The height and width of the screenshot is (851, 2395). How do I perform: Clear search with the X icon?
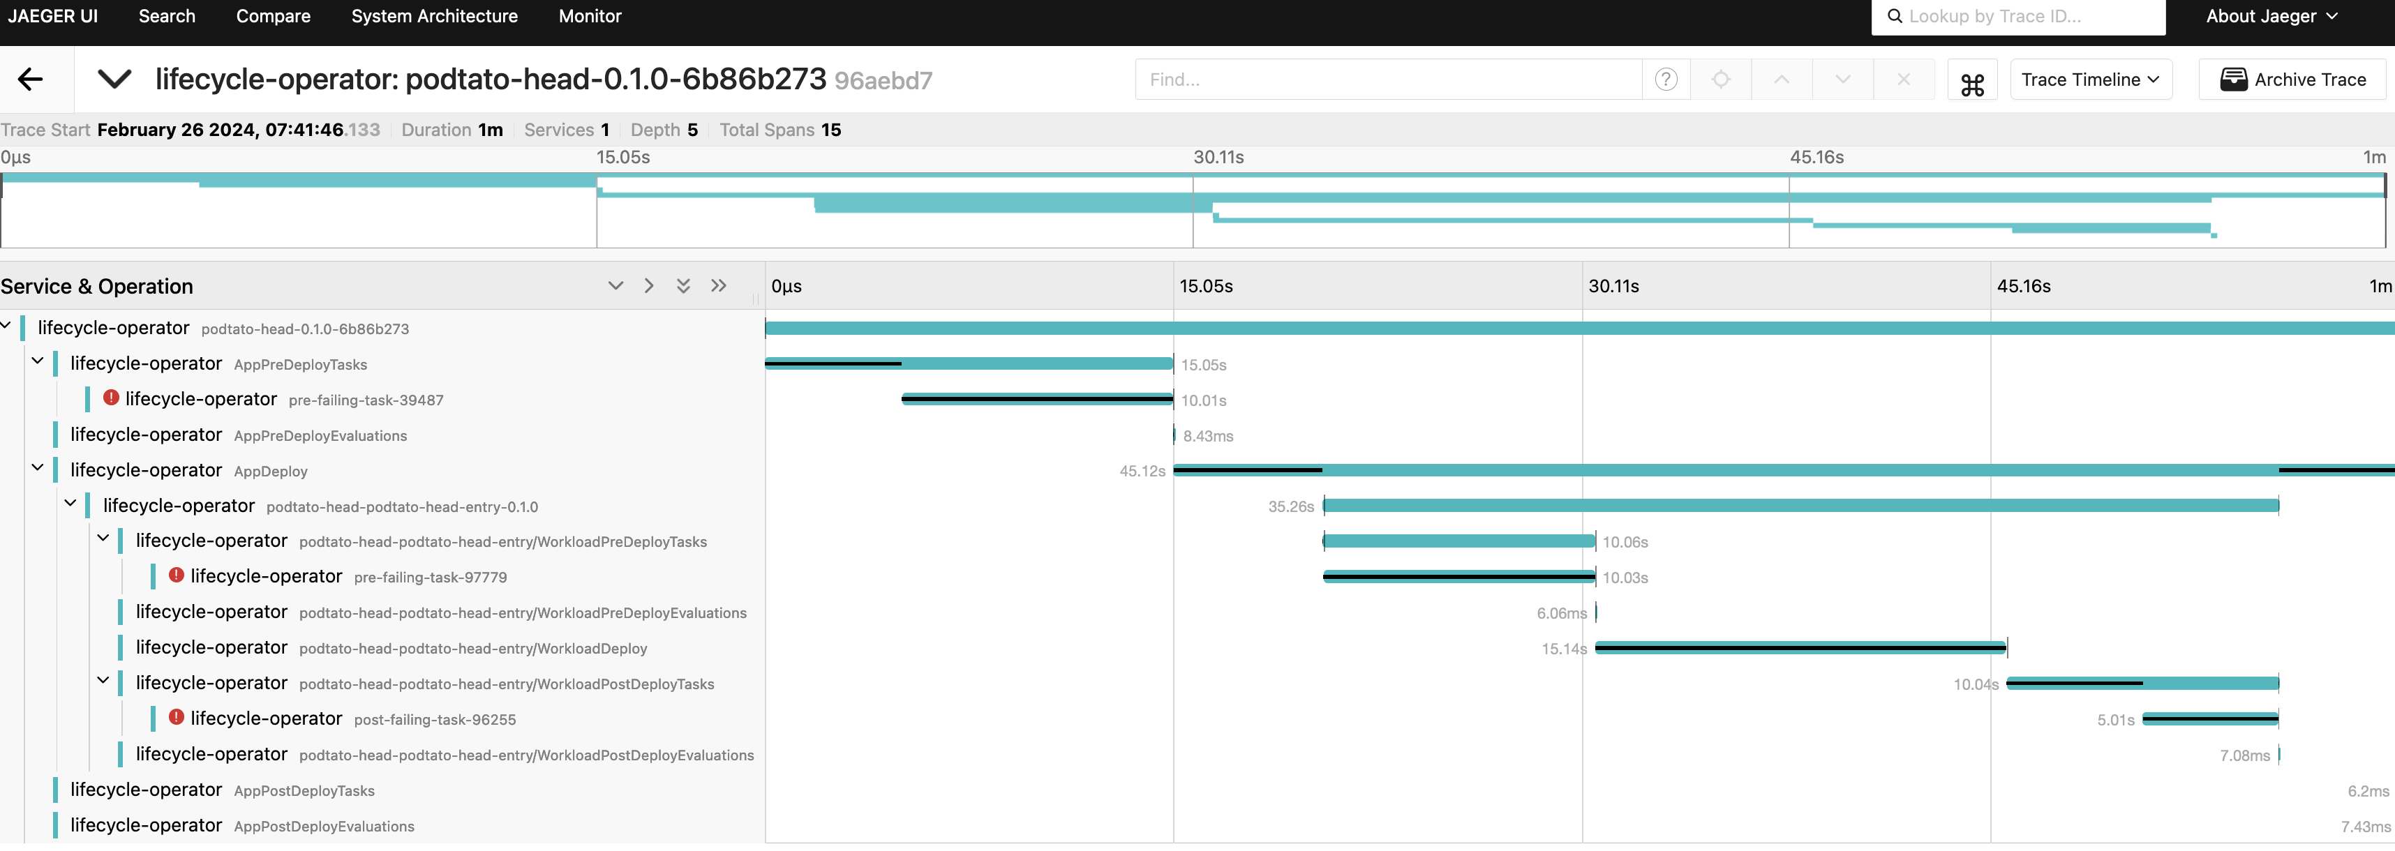1903,80
